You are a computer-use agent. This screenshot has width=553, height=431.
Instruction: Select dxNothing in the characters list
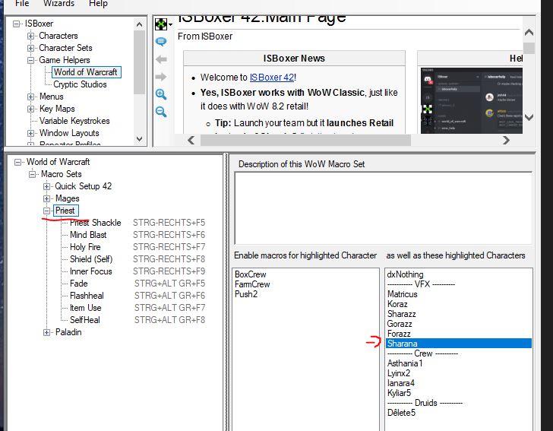pos(405,274)
